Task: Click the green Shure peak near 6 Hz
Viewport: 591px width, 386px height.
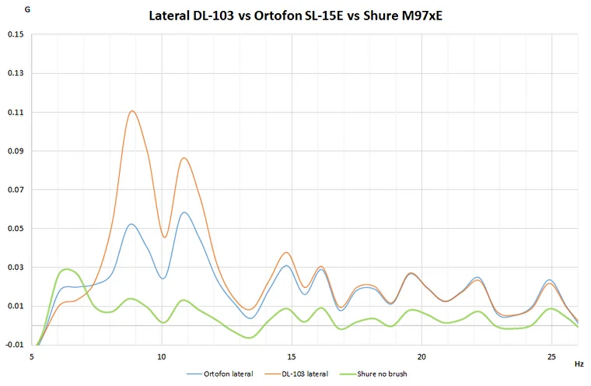Action: click(67, 269)
